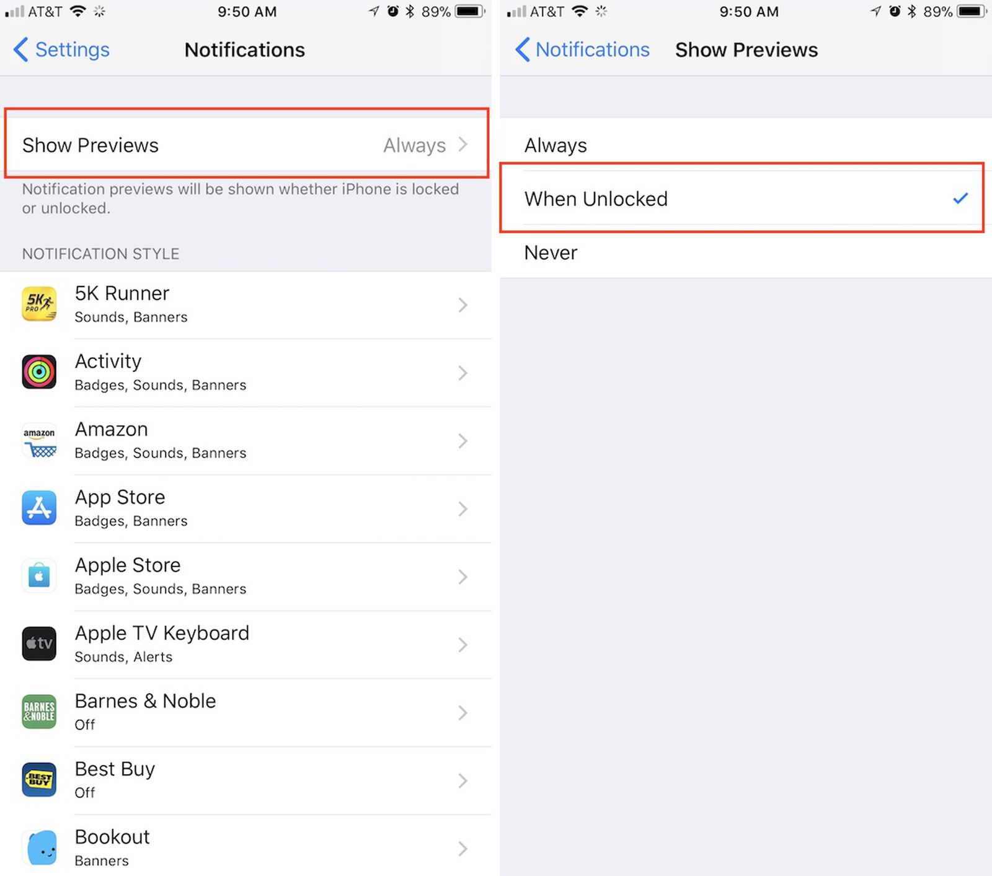This screenshot has height=876, width=992.
Task: Tap the Apple Store bag icon
Action: coord(39,576)
